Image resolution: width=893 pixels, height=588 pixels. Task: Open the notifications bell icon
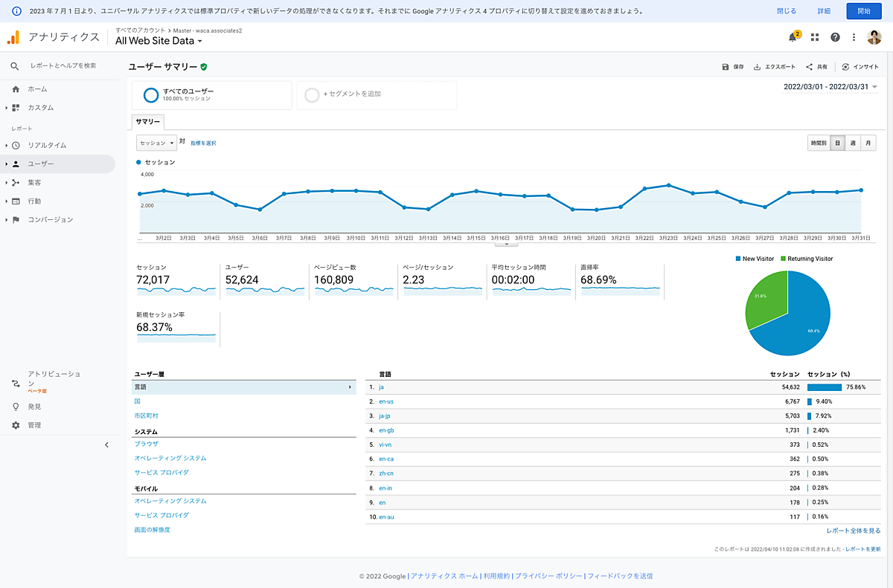click(793, 37)
